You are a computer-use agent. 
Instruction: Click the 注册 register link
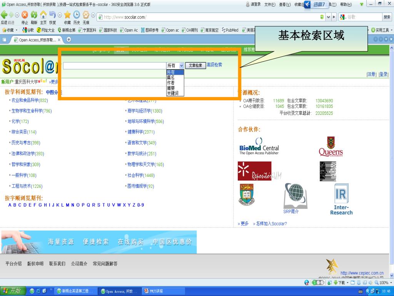point(371,74)
